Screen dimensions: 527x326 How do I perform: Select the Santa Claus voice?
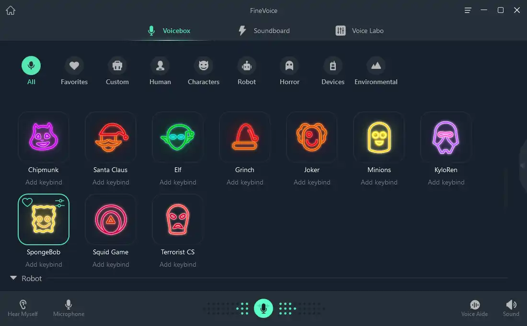(x=111, y=137)
